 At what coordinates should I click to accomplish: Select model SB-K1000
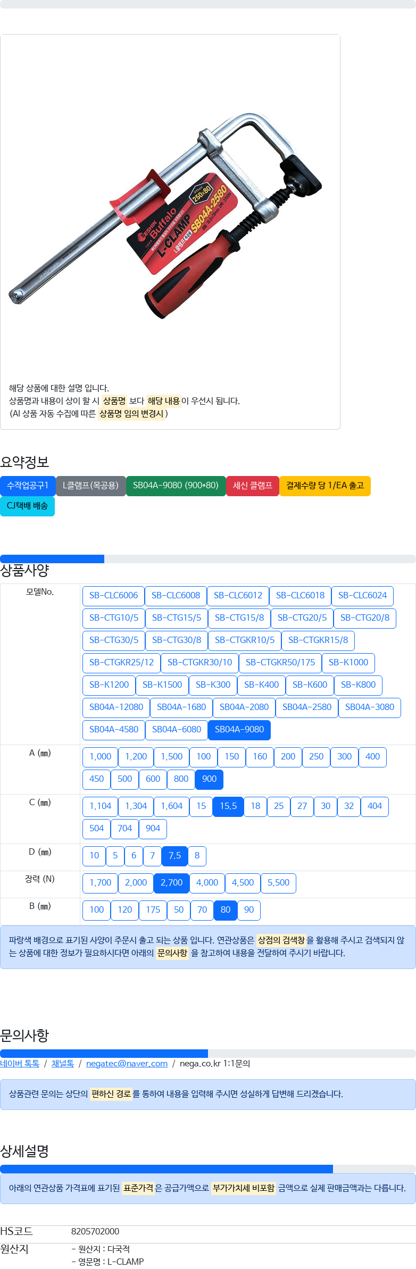point(348,663)
